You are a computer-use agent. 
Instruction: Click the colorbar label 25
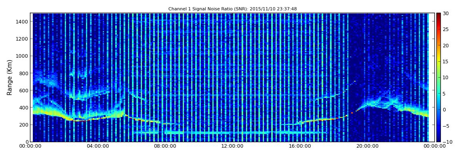point(446,29)
